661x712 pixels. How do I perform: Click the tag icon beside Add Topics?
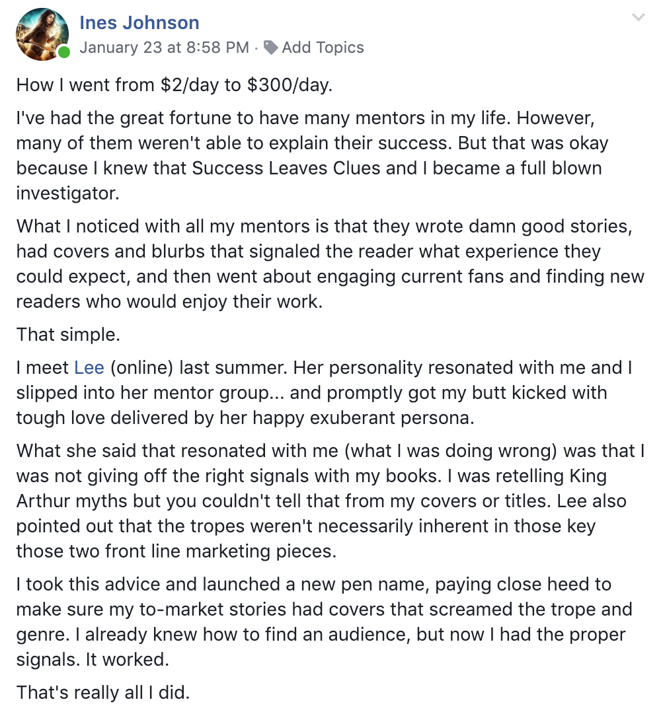pos(271,48)
